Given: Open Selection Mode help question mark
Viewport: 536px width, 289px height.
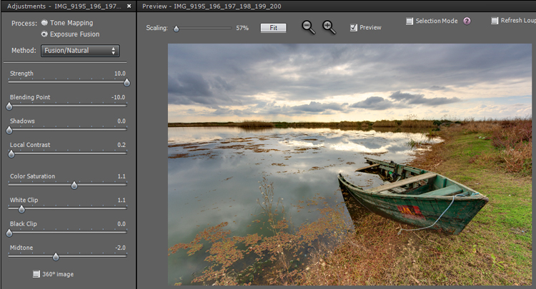Looking at the screenshot, I should pos(467,21).
